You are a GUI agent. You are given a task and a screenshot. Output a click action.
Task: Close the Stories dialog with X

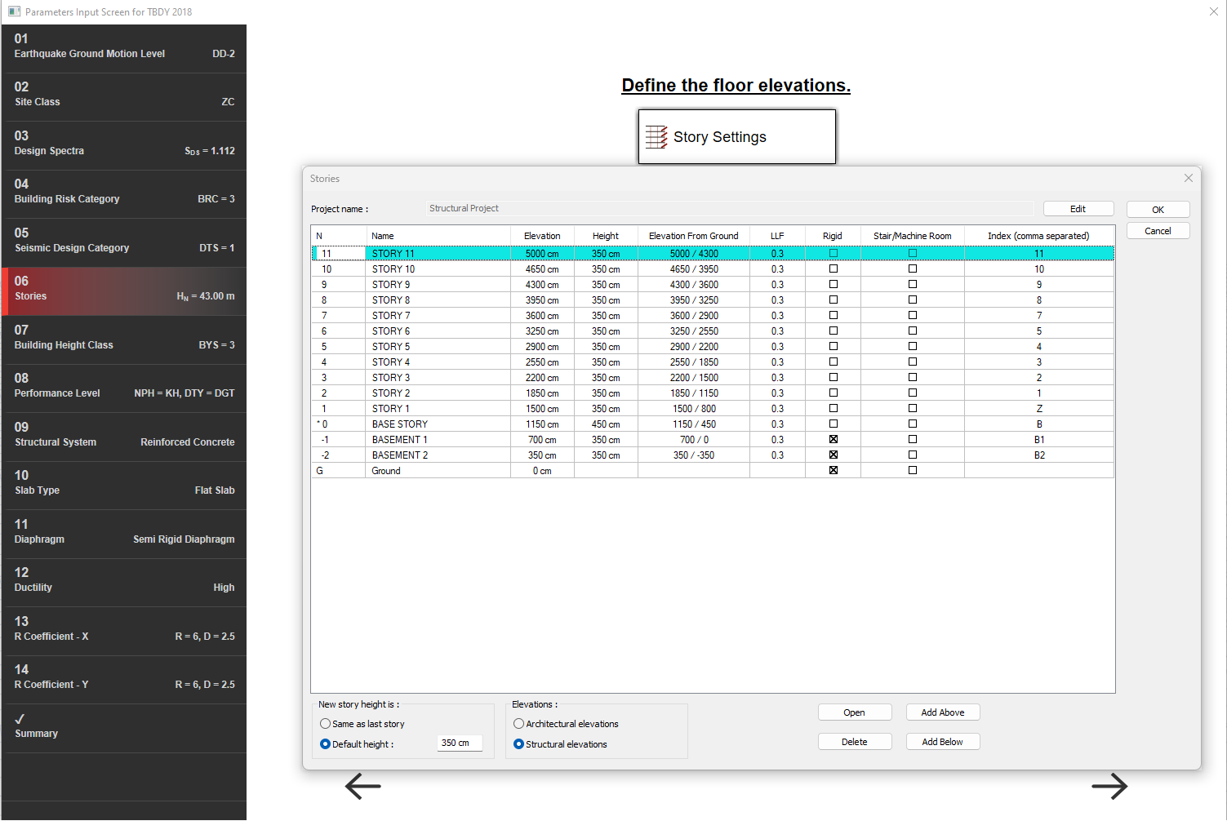coord(1188,178)
